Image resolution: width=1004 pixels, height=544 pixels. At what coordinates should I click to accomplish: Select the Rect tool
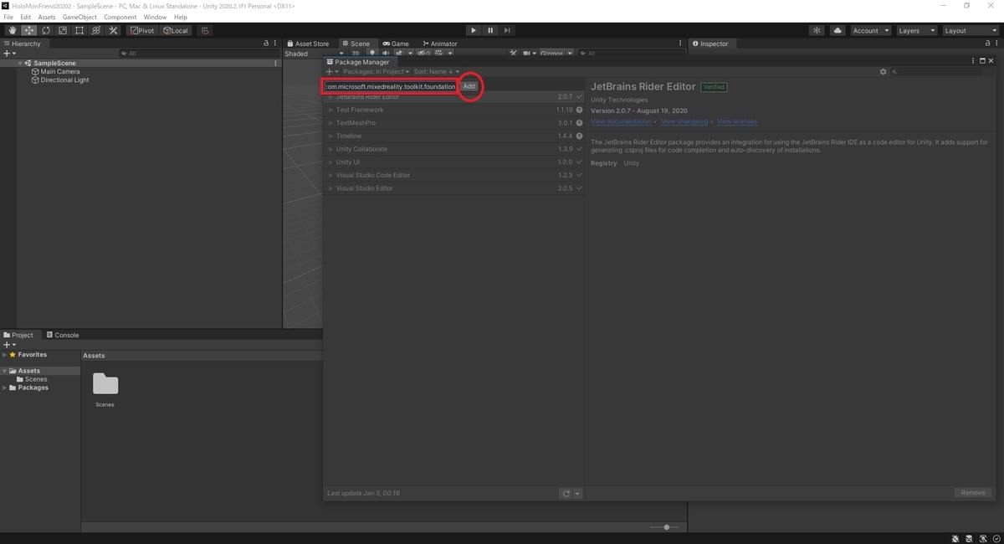point(79,30)
